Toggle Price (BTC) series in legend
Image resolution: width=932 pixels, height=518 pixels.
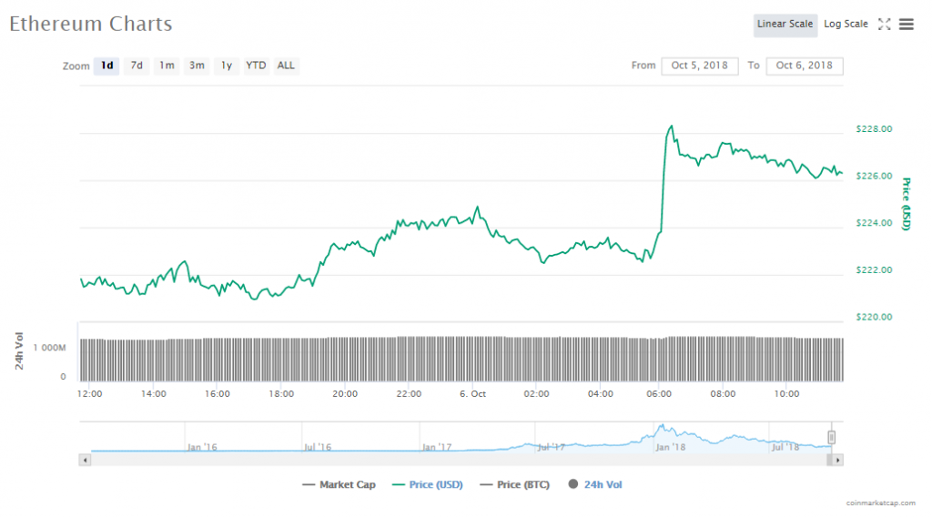pyautogui.click(x=514, y=485)
